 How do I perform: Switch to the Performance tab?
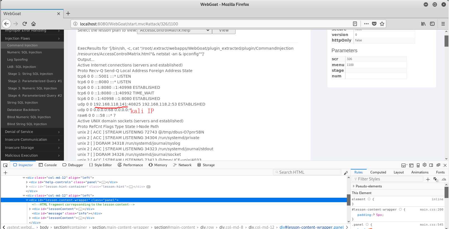tap(130, 165)
